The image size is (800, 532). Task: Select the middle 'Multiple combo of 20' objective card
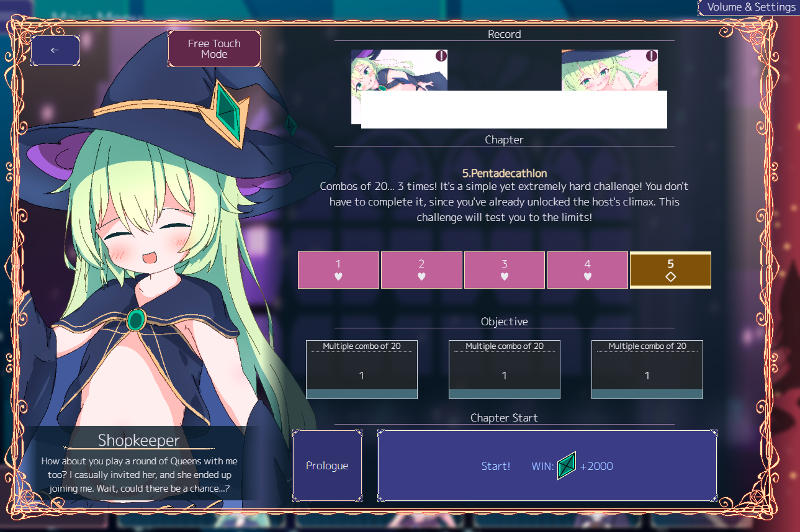(x=505, y=369)
